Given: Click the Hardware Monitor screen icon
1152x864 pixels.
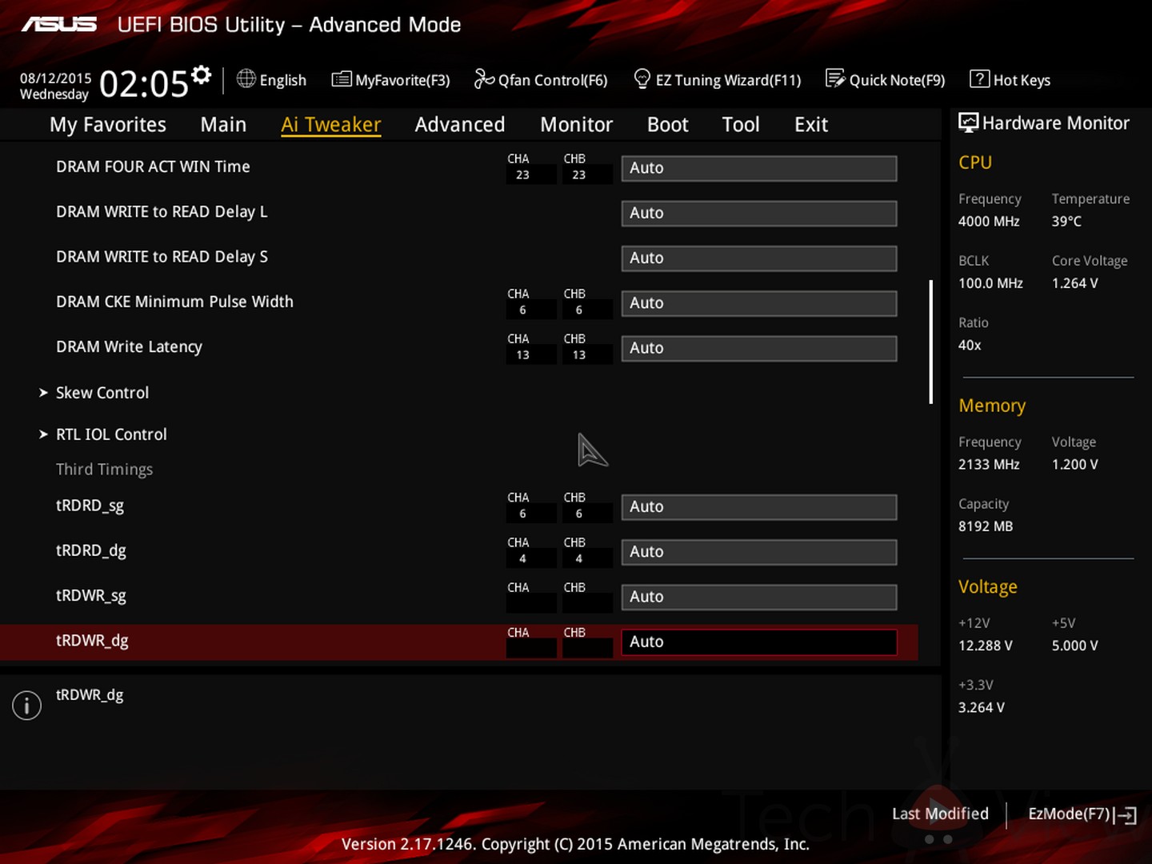Looking at the screenshot, I should coord(969,122).
